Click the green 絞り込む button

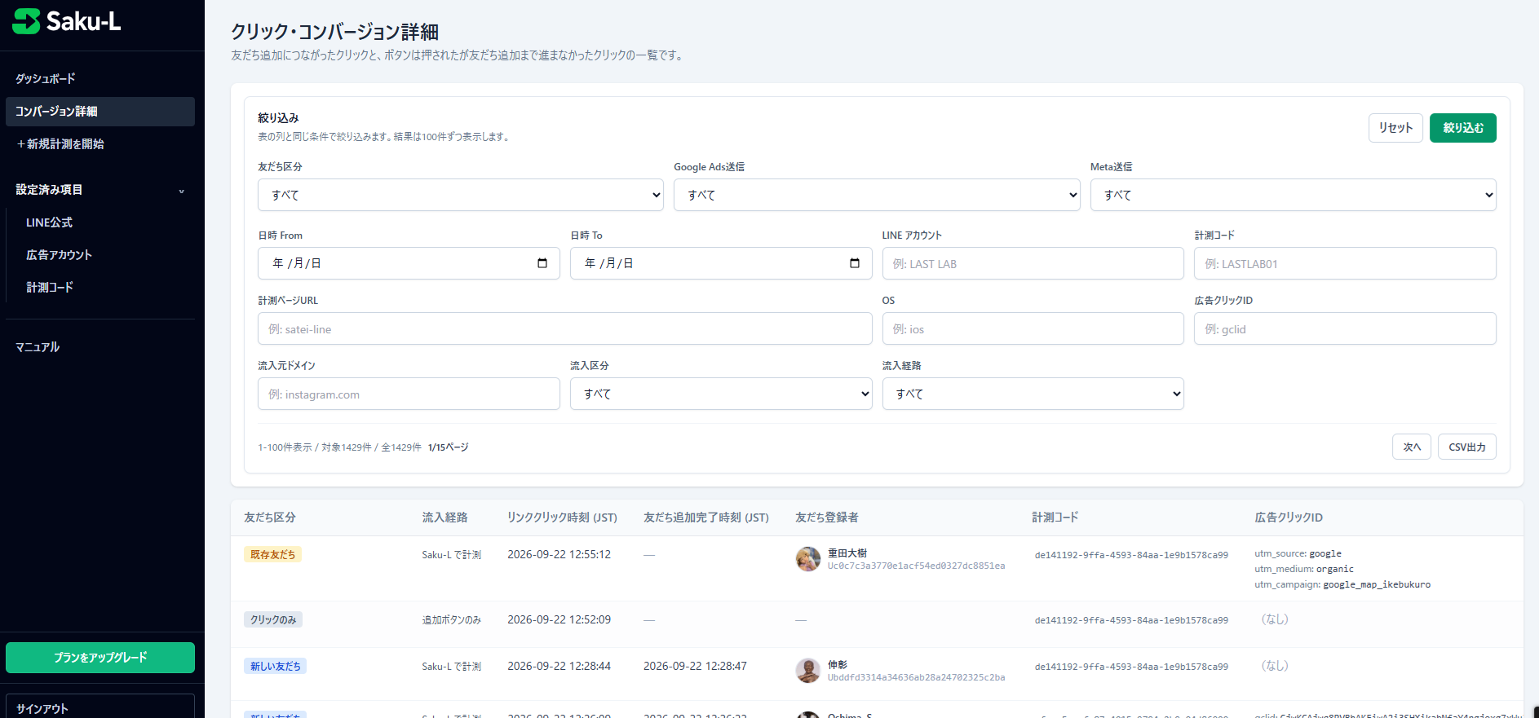click(x=1463, y=128)
